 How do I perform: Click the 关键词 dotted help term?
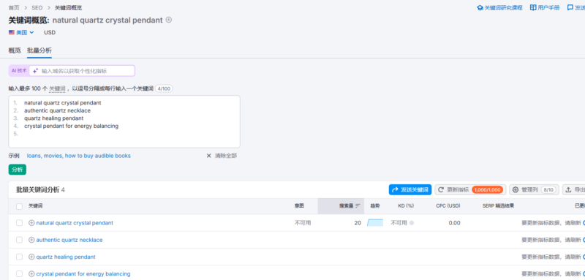coord(57,88)
